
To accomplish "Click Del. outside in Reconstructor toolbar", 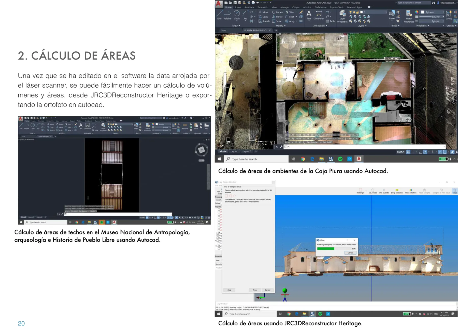I will pos(384,191).
